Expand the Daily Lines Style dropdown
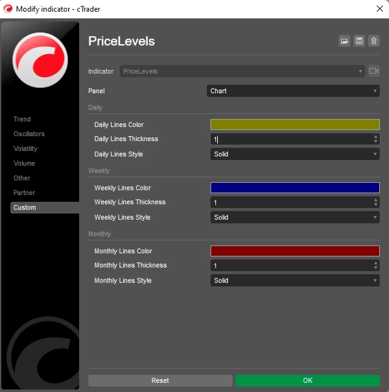The image size is (389, 392). (x=294, y=154)
